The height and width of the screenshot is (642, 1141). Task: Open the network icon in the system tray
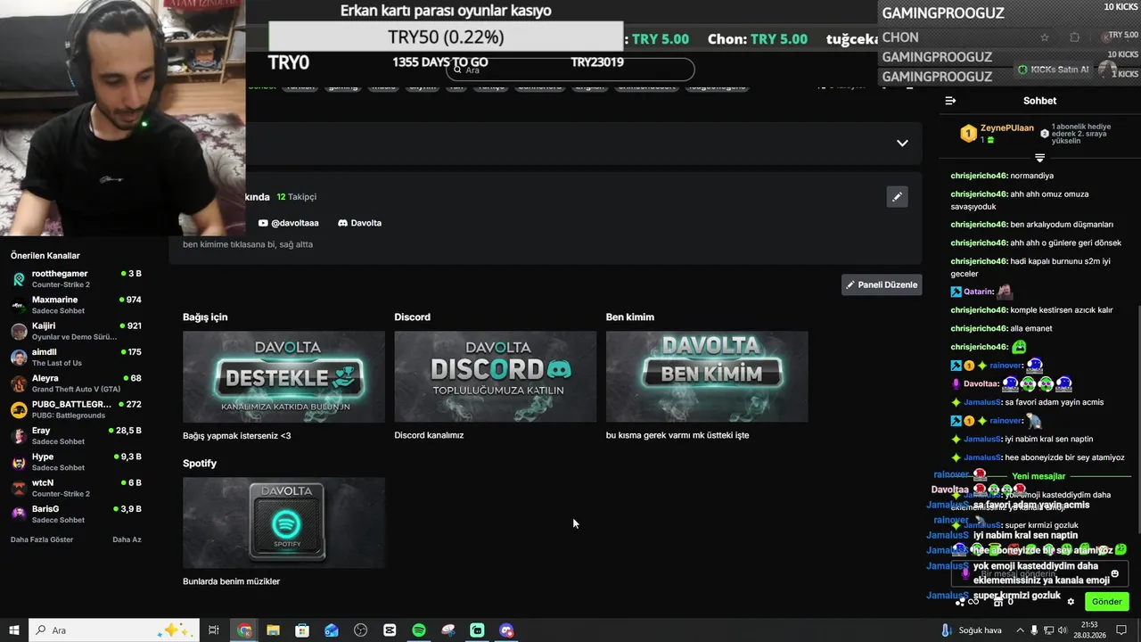click(1050, 630)
